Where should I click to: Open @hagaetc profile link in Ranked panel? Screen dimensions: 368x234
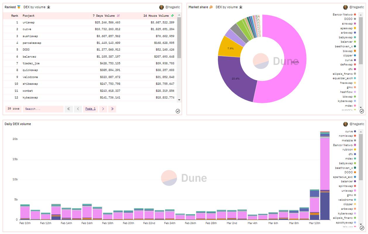point(172,7)
